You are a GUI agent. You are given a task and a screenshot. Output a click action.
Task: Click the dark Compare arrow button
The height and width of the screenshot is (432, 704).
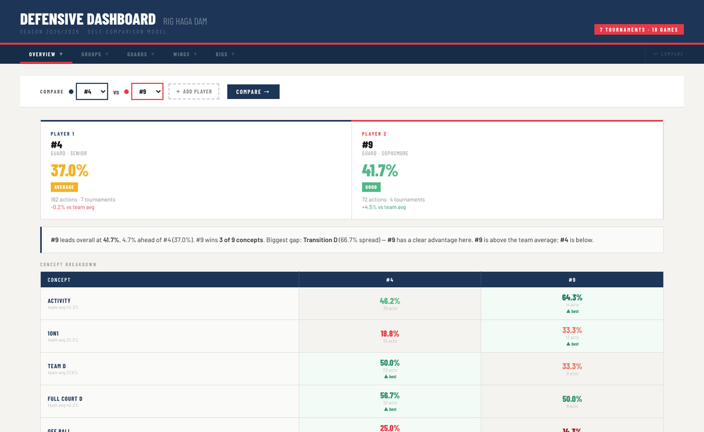click(253, 91)
